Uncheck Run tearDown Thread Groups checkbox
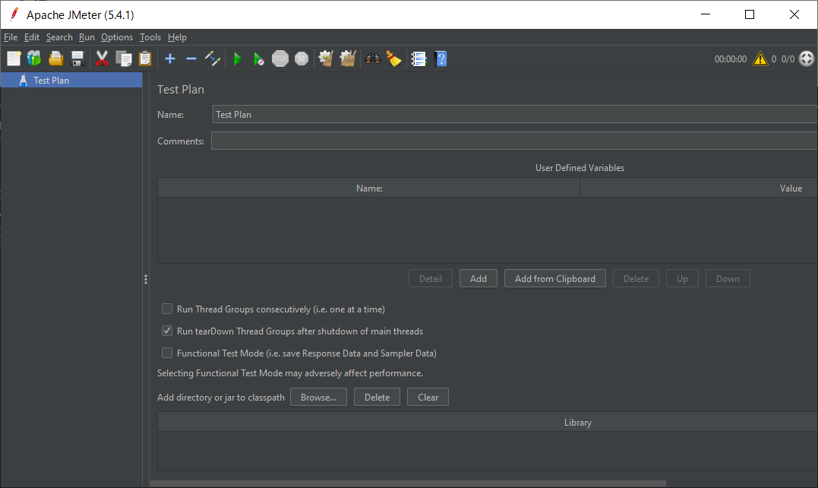The height and width of the screenshot is (488, 818). click(167, 331)
